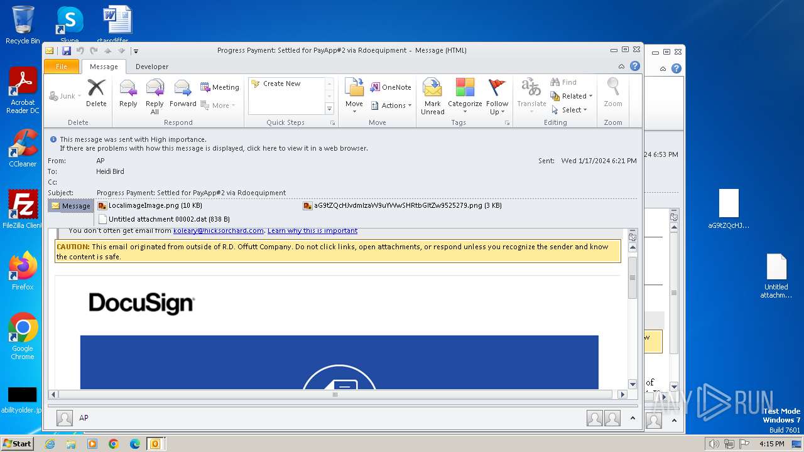Expand the Actions dropdown

[x=391, y=105]
